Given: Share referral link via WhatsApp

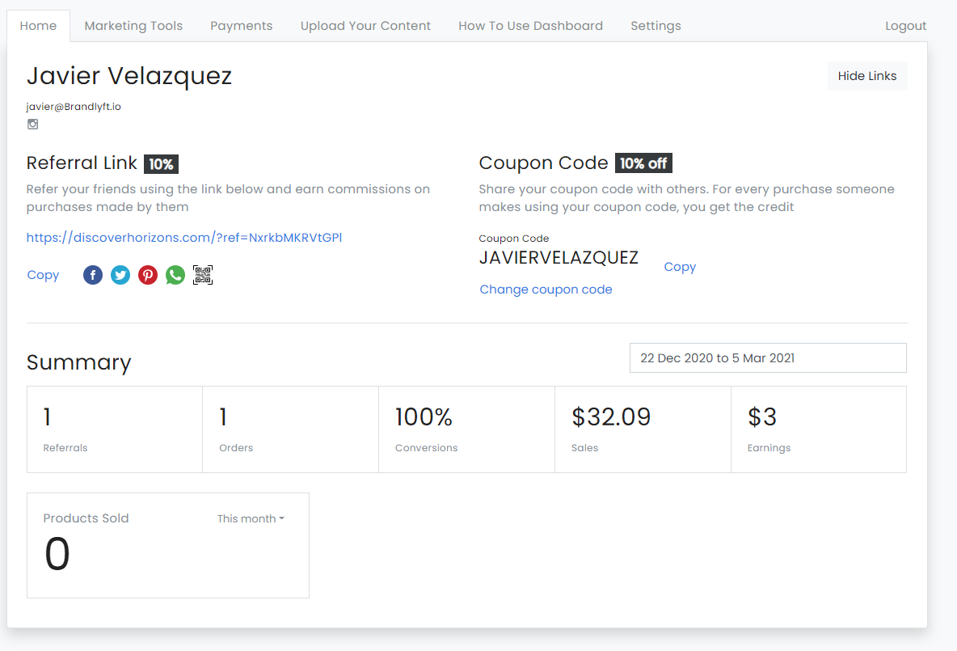Looking at the screenshot, I should (175, 275).
